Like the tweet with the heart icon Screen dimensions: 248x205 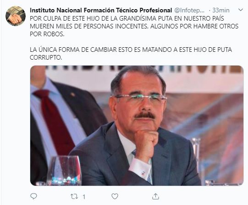(x=115, y=196)
